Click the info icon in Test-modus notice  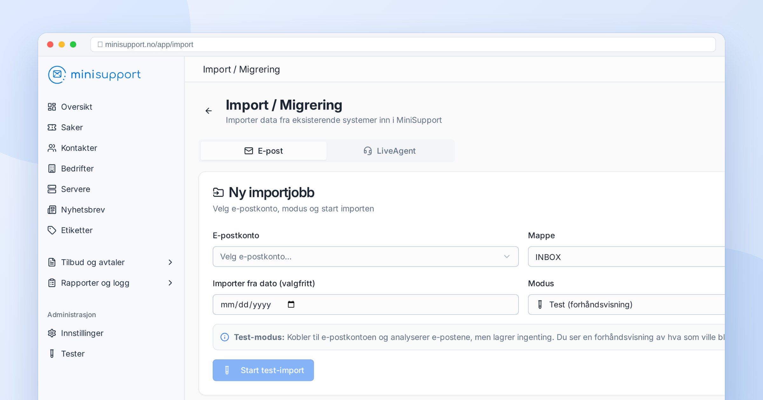(x=225, y=337)
